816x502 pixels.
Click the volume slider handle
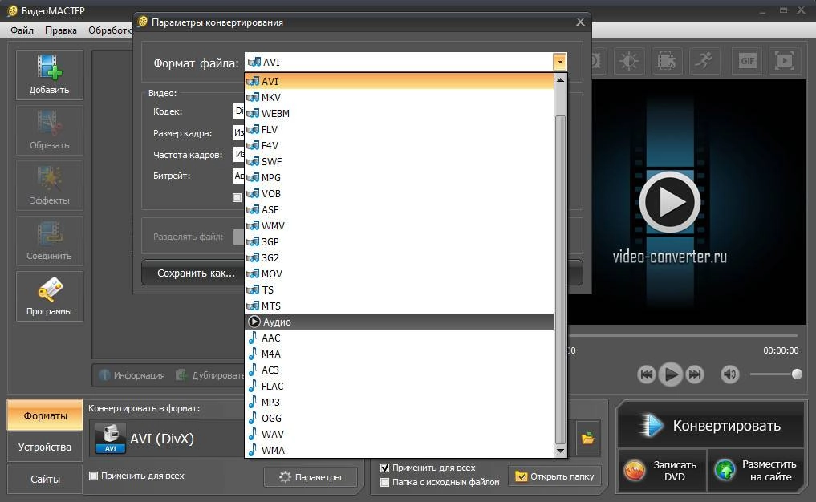[796, 374]
